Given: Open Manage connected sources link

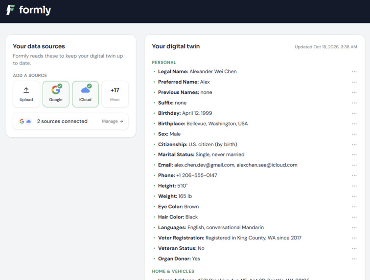Looking at the screenshot, I should tap(113, 121).
